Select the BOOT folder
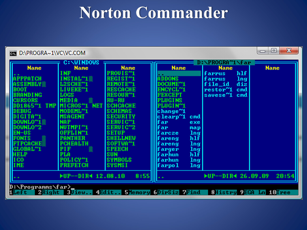The width and height of the screenshot is (307, 230). [x=20, y=90]
